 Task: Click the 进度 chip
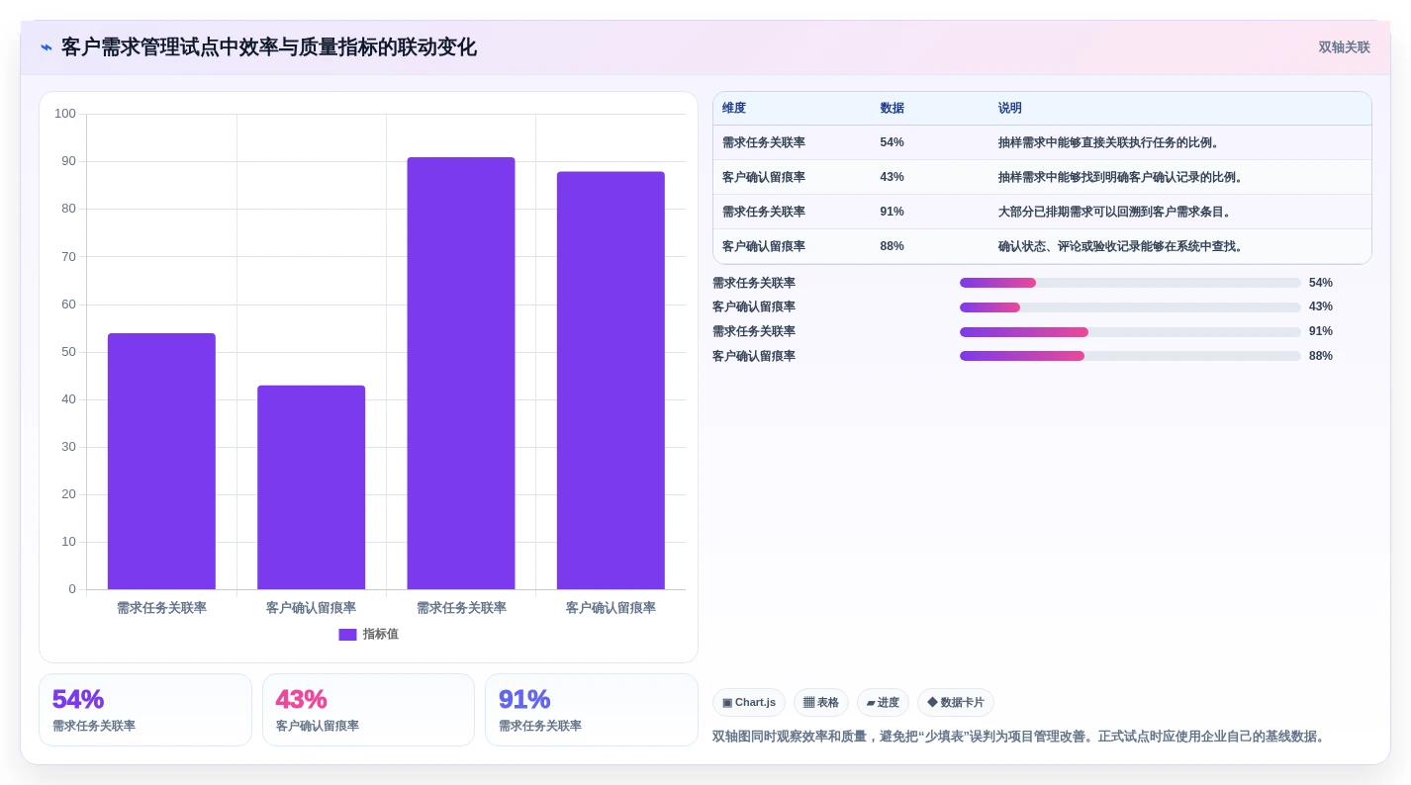click(883, 703)
